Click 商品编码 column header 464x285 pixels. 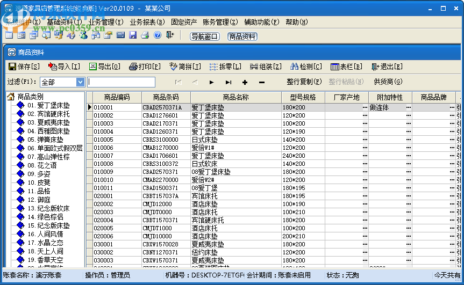[x=117, y=98]
